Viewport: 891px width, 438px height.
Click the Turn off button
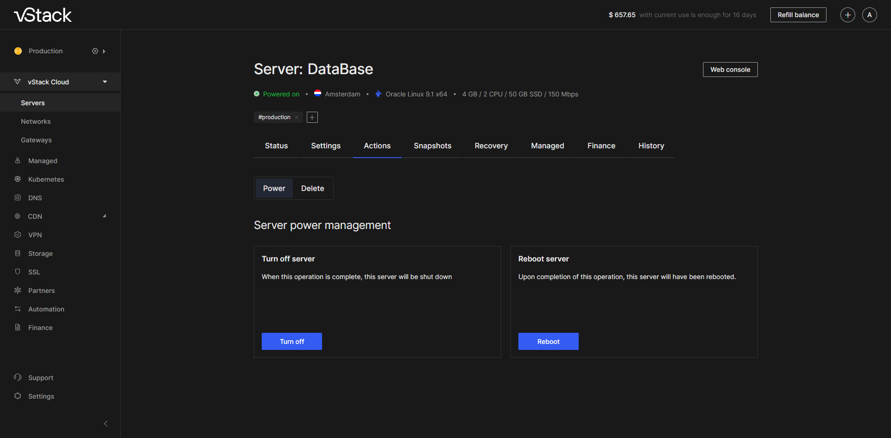tap(292, 341)
